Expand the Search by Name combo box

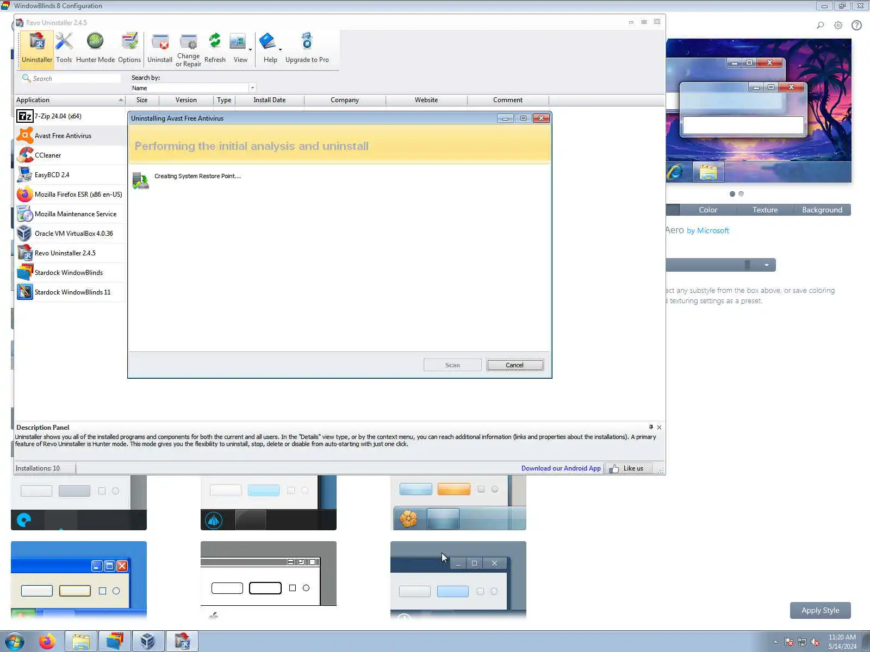(x=252, y=87)
